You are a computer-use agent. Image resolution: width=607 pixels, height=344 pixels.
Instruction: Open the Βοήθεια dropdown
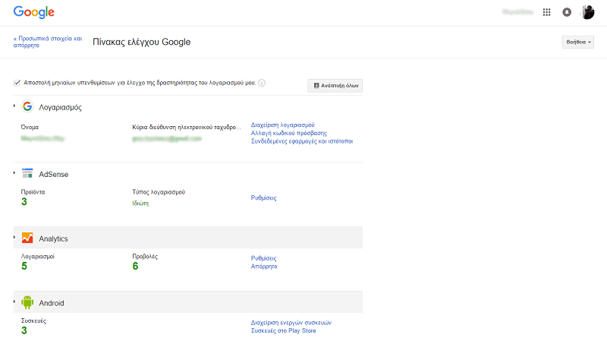point(578,43)
